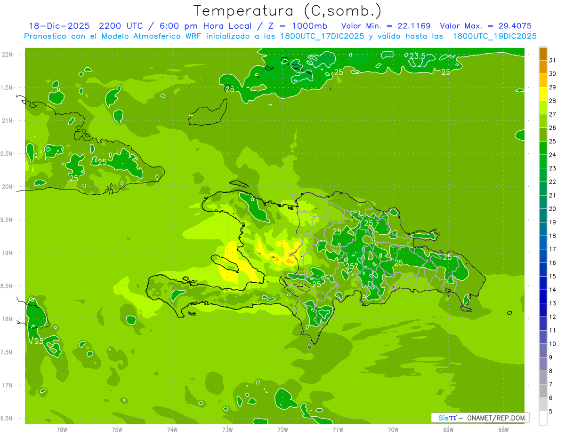
Task: Click the '19N' latitude axis label
Action: coord(8,253)
